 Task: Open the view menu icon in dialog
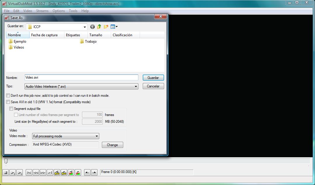114,27
